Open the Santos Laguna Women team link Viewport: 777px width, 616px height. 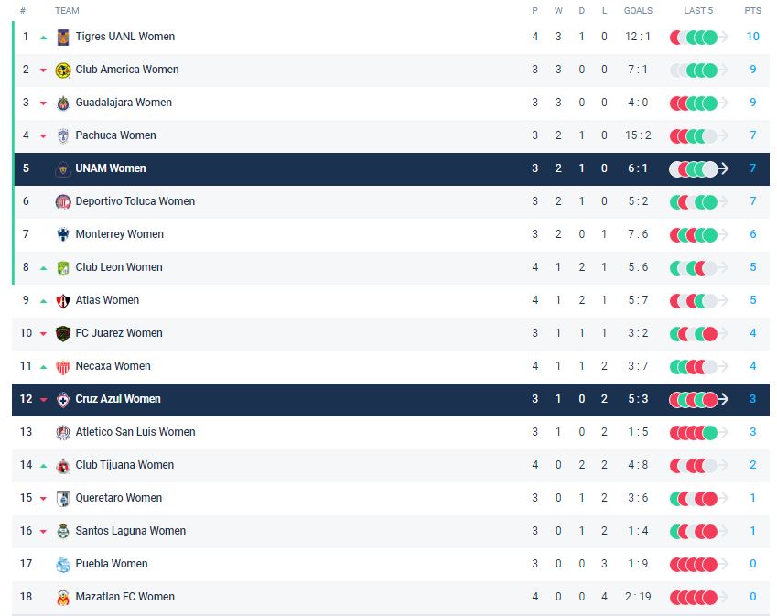pyautogui.click(x=130, y=531)
